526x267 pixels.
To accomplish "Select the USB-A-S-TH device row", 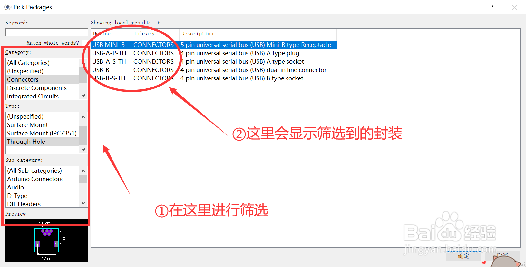I will (x=214, y=61).
